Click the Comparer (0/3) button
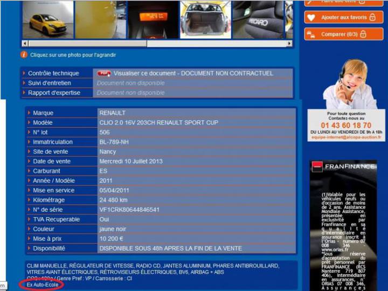 point(344,34)
